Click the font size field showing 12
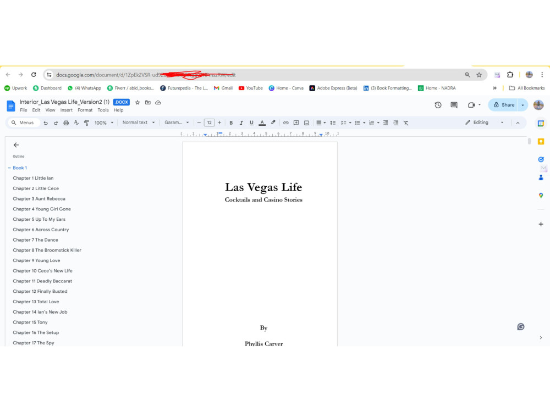The width and height of the screenshot is (550, 412). coord(210,123)
